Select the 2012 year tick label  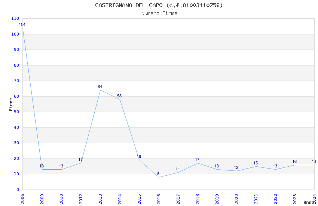81,199
